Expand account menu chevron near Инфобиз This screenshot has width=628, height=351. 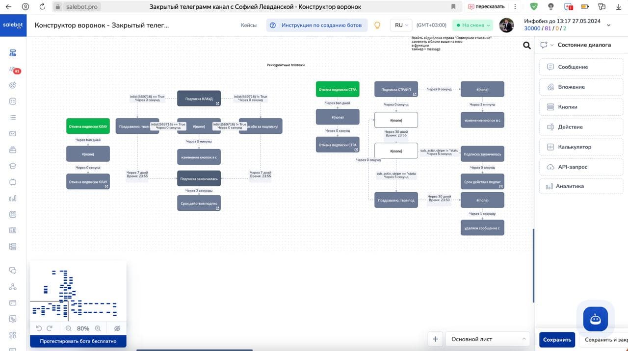click(609, 25)
